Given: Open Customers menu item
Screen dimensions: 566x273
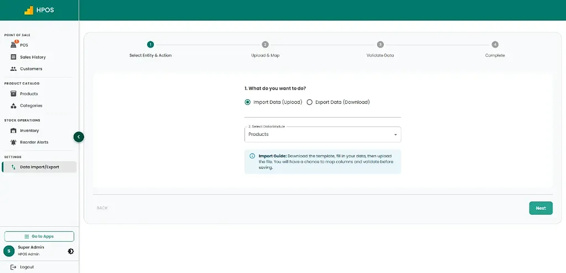Looking at the screenshot, I should [39, 69].
